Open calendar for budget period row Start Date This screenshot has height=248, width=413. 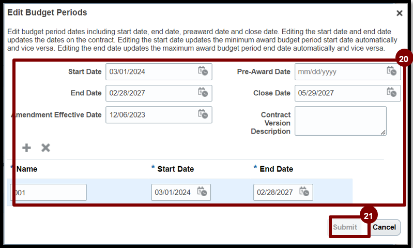(202, 192)
